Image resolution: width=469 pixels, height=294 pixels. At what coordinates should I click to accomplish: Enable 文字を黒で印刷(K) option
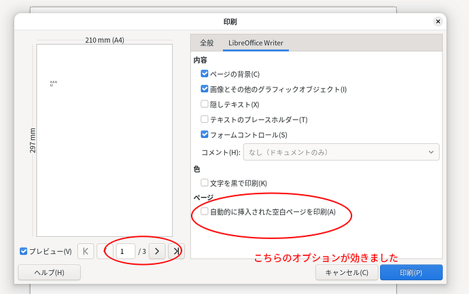pos(205,183)
